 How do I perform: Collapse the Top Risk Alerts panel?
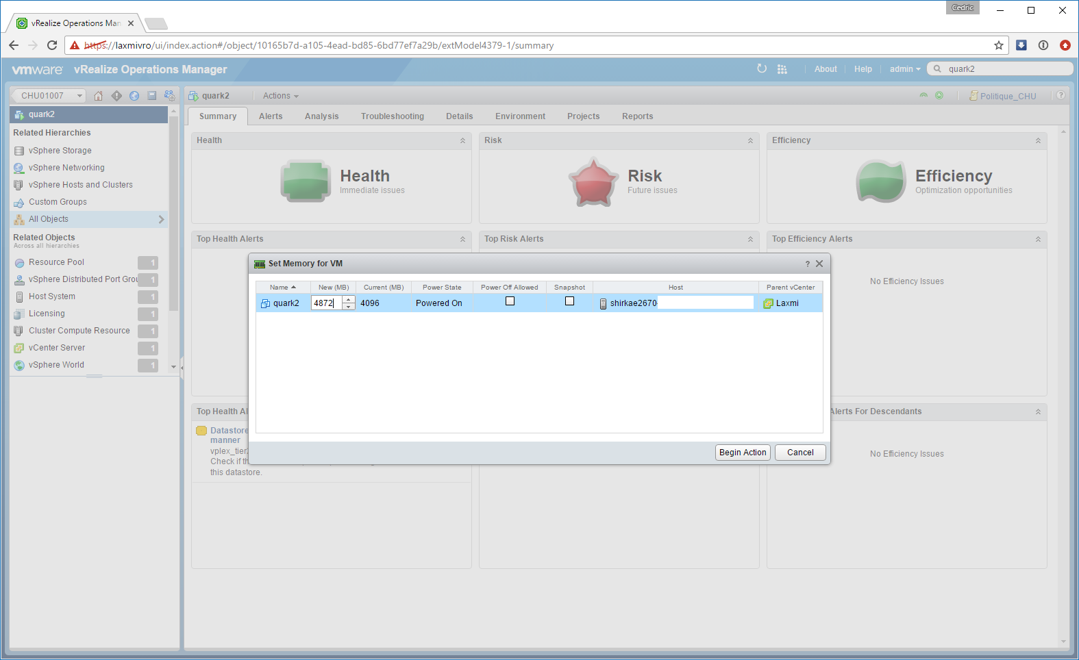tap(750, 239)
